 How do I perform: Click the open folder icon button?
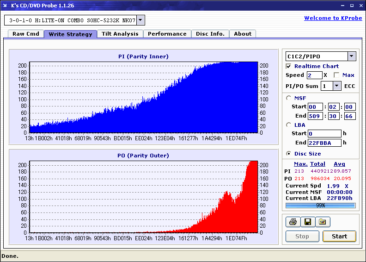323,222
